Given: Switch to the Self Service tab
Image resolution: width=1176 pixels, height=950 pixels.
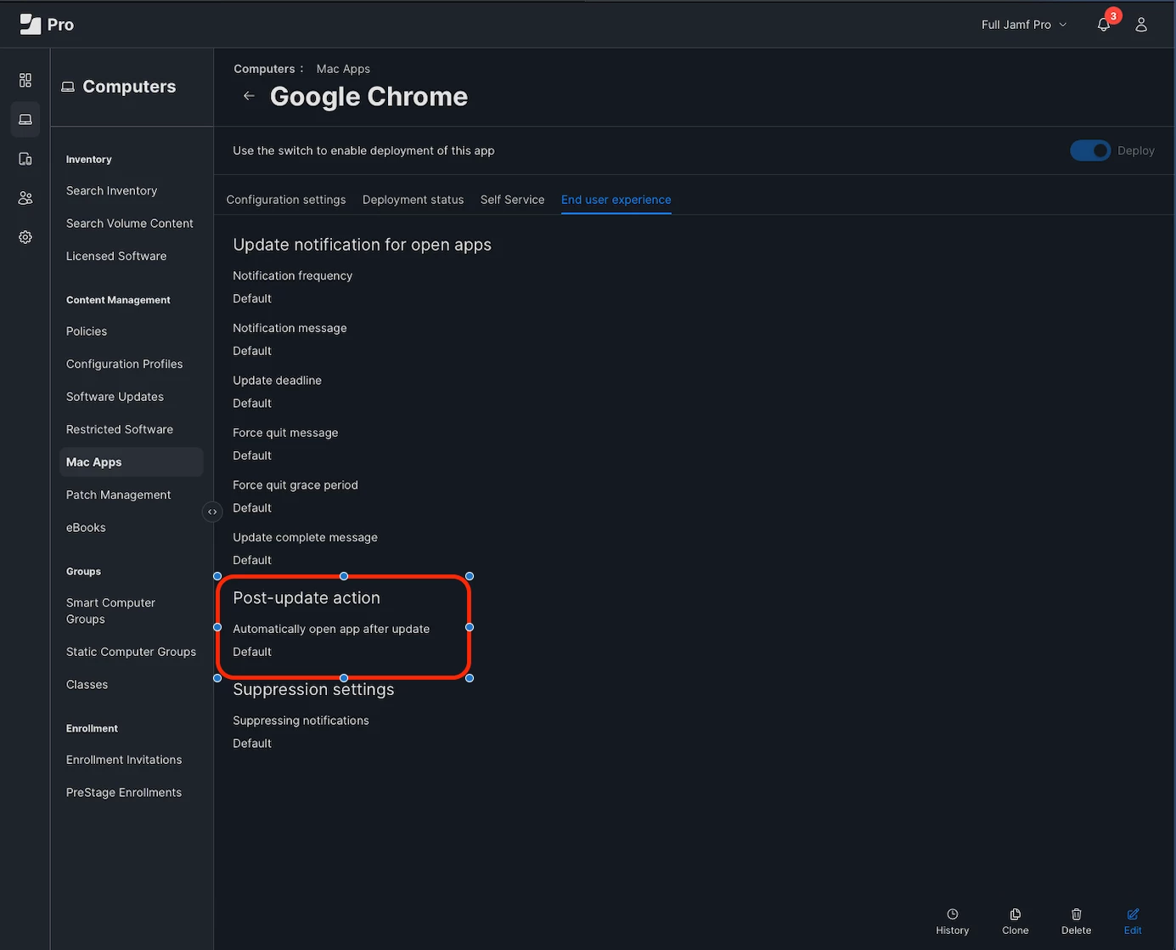Looking at the screenshot, I should point(512,200).
